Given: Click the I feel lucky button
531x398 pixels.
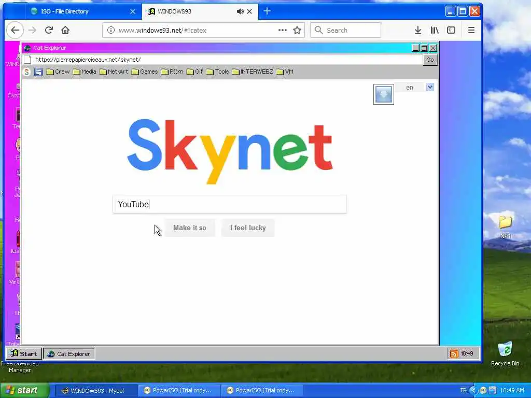Looking at the screenshot, I should tap(248, 228).
